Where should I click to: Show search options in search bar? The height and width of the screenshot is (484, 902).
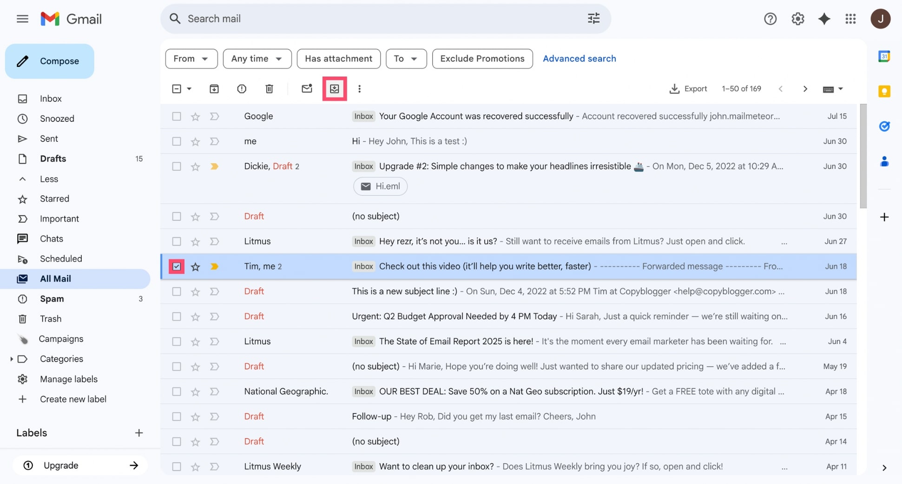[x=593, y=19]
